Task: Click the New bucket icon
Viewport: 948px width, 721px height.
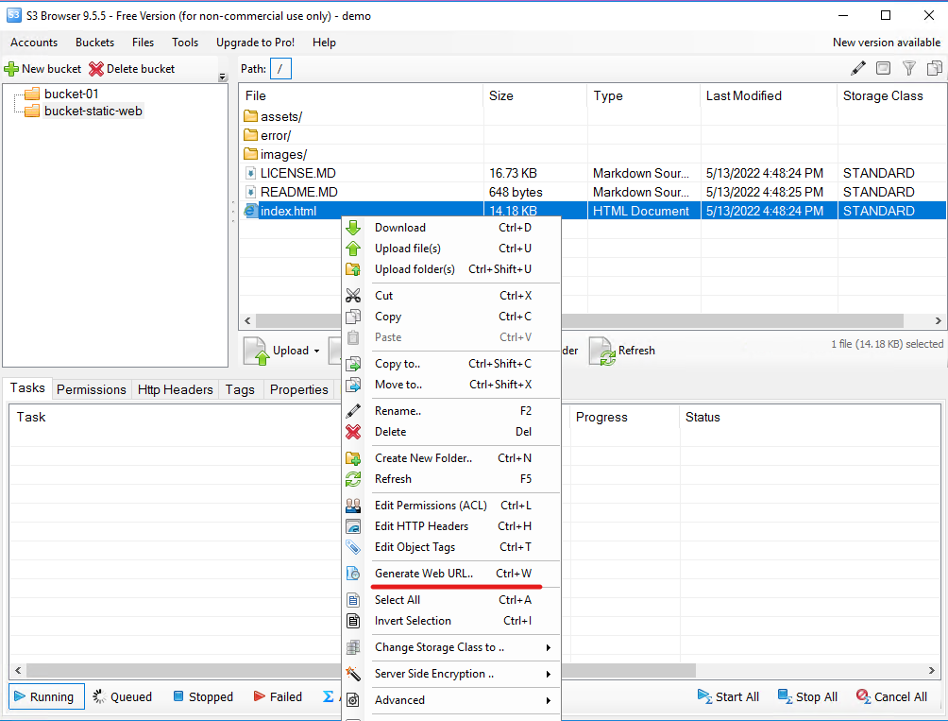Action: point(12,68)
